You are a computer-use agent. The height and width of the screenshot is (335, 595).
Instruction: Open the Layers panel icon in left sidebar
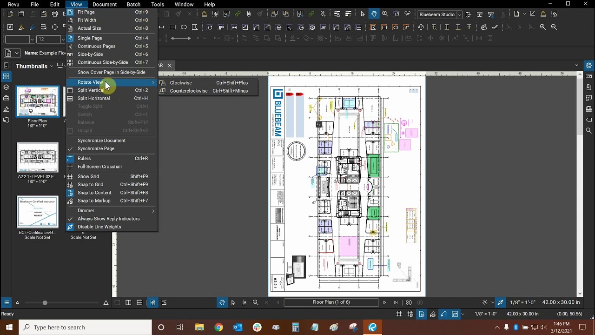[6, 87]
